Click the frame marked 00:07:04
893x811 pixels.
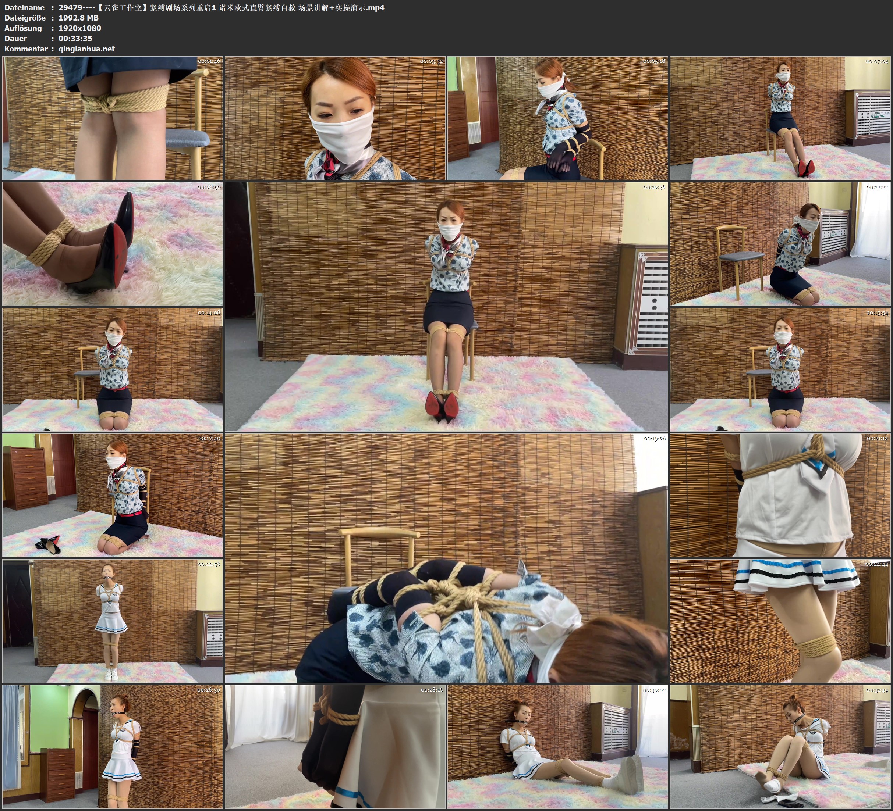click(780, 118)
